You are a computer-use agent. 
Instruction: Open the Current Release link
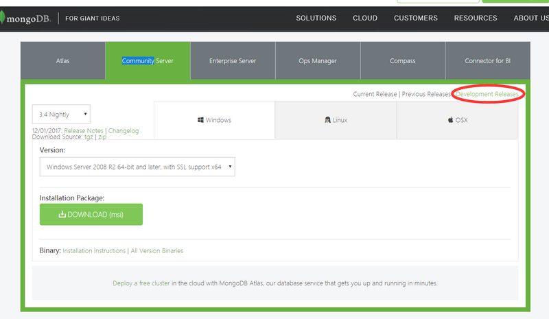click(375, 94)
